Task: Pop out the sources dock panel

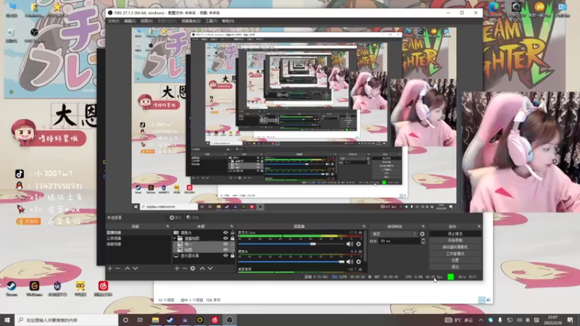Action: 232,226
